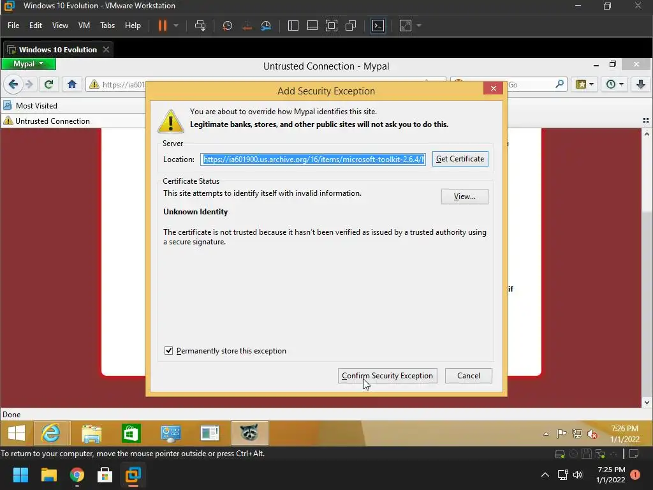Viewport: 653px width, 490px height.
Task: Open the console view icon
Action: pos(378,26)
